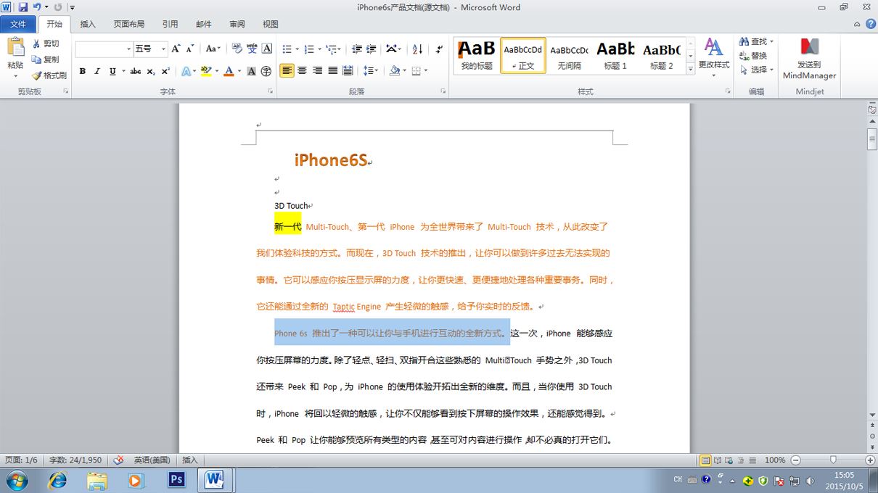Apply the 标题 1 heading style
878x493 pixels.
coord(615,56)
